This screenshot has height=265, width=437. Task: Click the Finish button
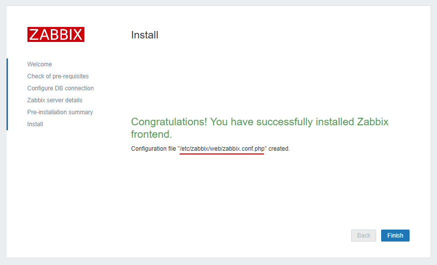click(x=395, y=236)
